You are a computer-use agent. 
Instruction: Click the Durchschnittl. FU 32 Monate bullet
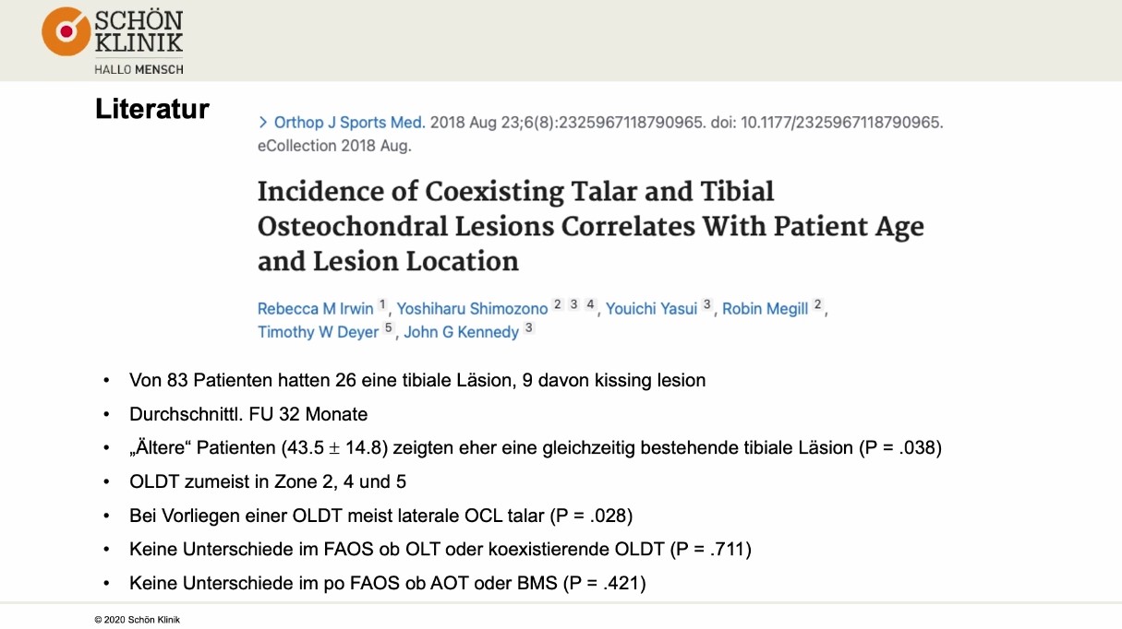[x=248, y=414]
